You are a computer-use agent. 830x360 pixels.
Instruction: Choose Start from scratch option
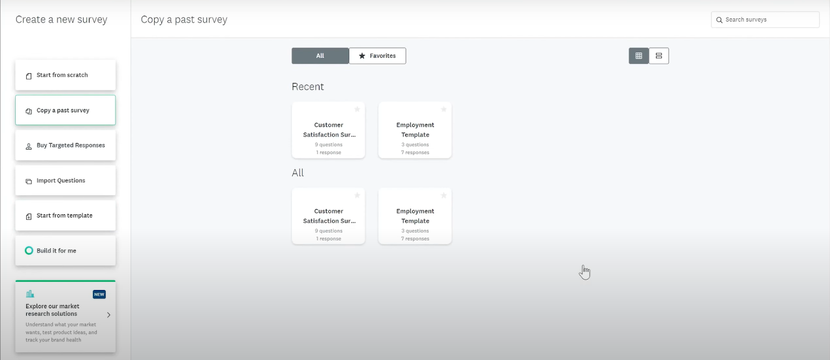[65, 75]
